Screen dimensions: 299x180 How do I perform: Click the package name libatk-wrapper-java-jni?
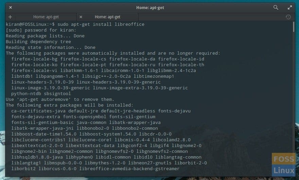(42, 128)
